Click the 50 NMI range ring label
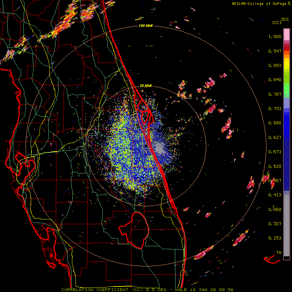Screen dimensions: 292x292 click(x=146, y=86)
